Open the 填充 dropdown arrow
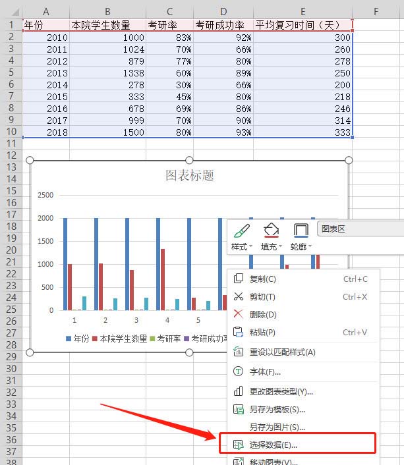The image size is (404, 465). pos(280,246)
